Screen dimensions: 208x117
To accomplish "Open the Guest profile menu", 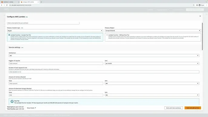I will pyautogui.click(x=201, y=5).
